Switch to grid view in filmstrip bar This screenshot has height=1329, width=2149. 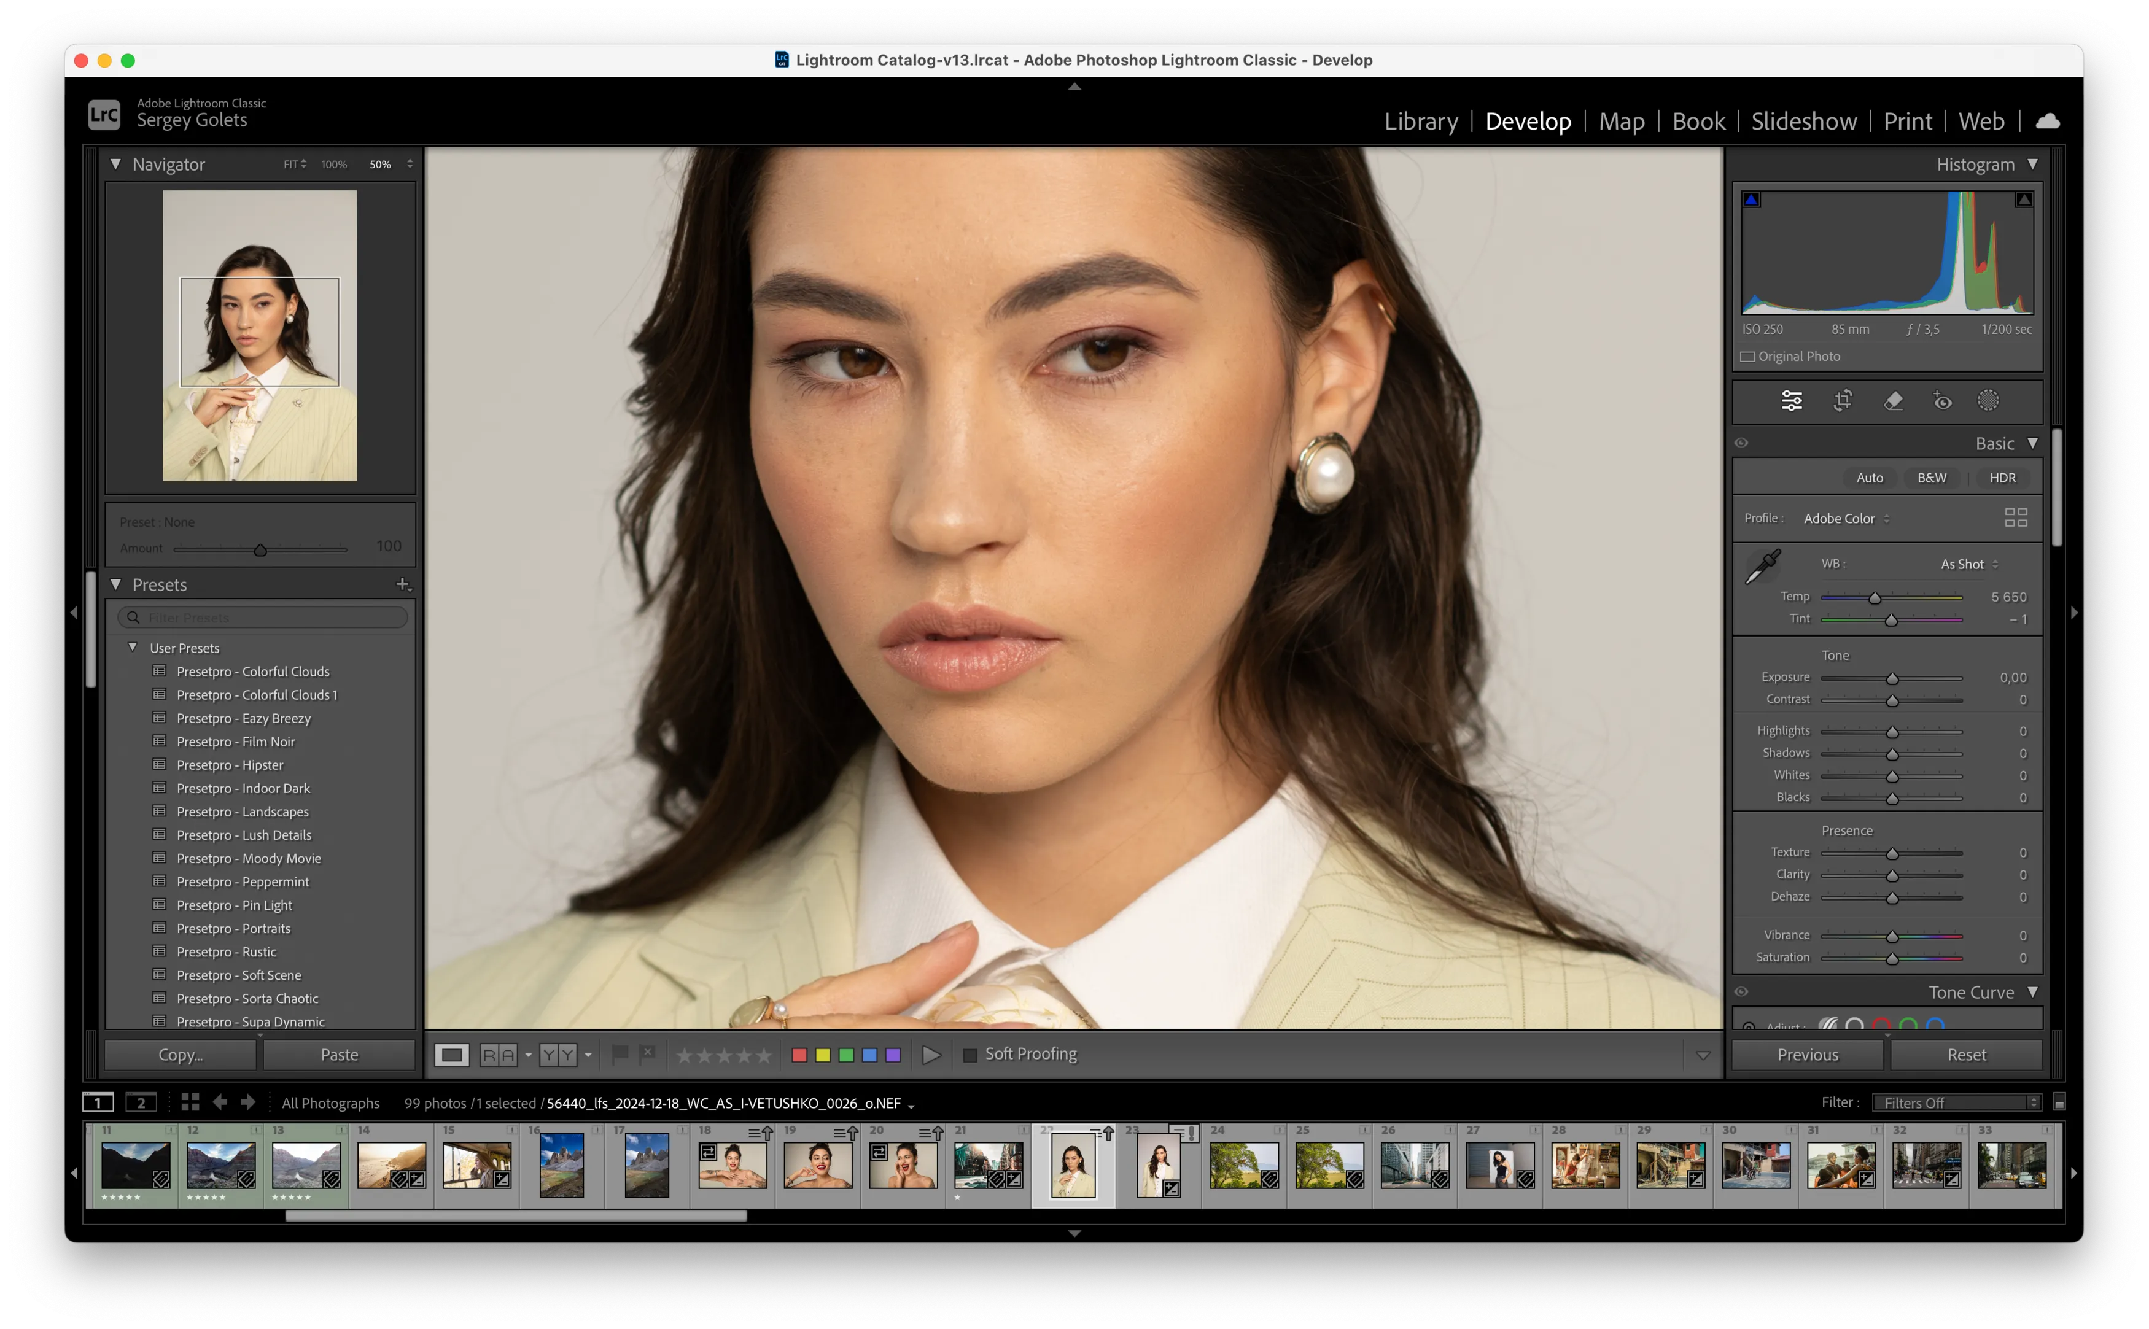(190, 1102)
